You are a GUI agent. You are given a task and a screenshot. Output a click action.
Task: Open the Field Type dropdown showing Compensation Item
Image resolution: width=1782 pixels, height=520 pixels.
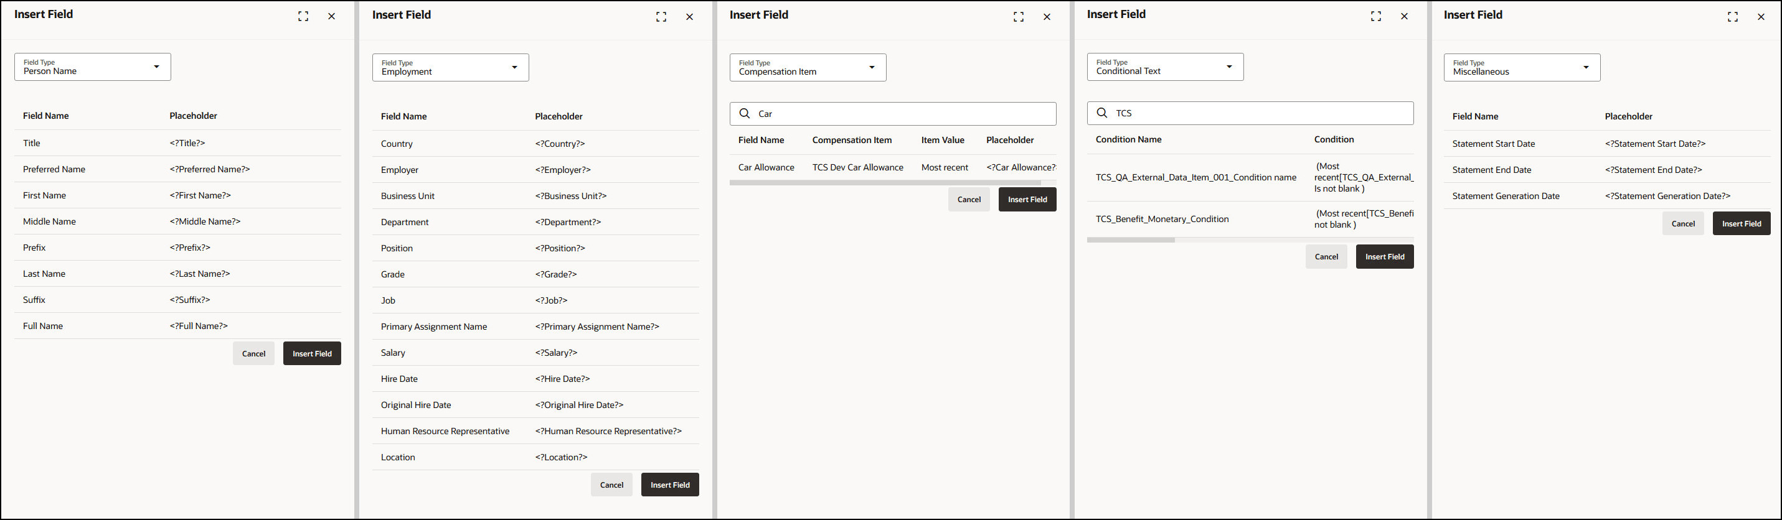click(x=808, y=68)
